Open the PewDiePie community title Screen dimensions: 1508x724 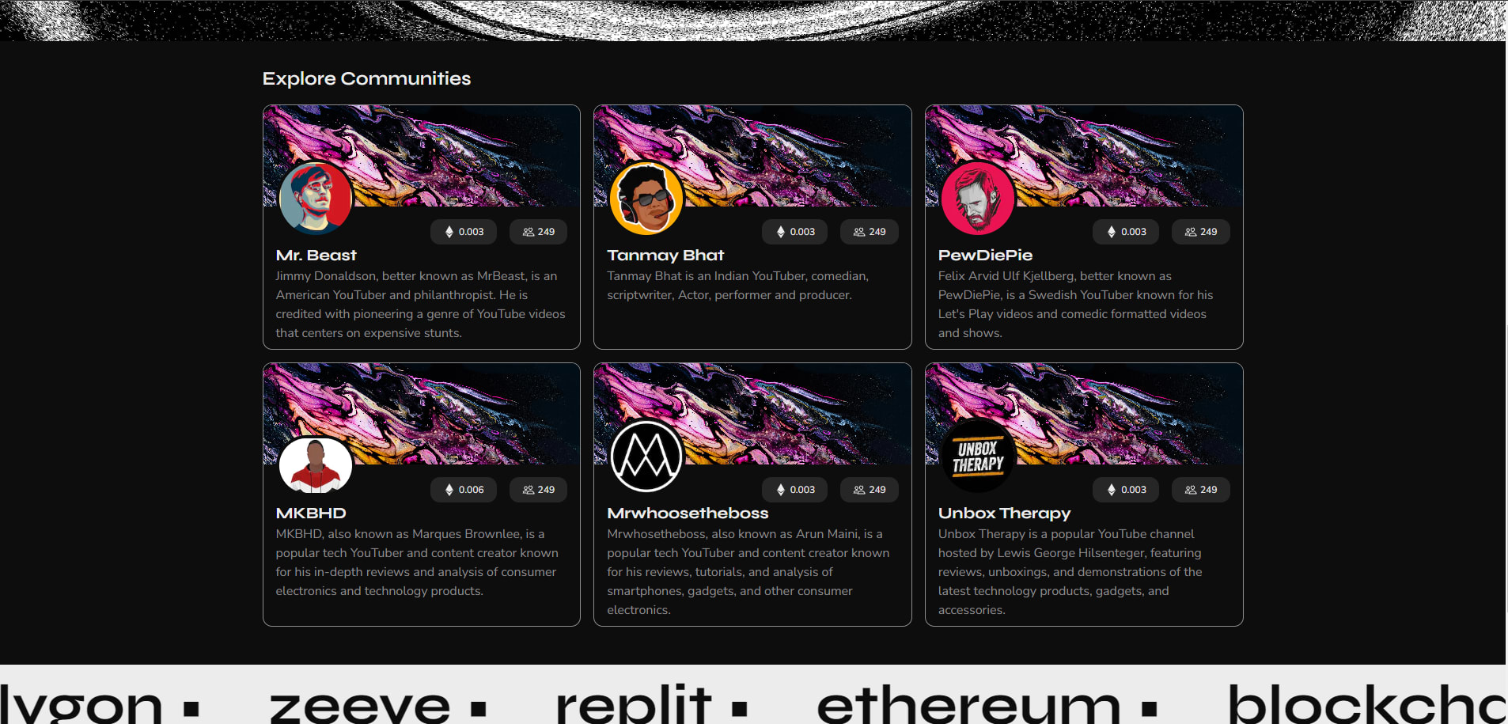click(985, 255)
